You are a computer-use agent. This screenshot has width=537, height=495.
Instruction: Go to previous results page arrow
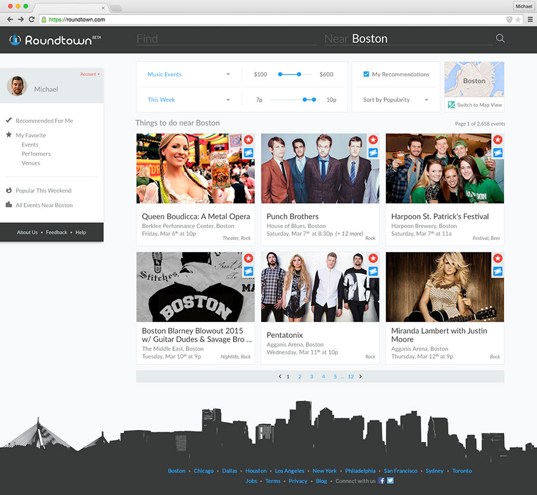coord(280,376)
